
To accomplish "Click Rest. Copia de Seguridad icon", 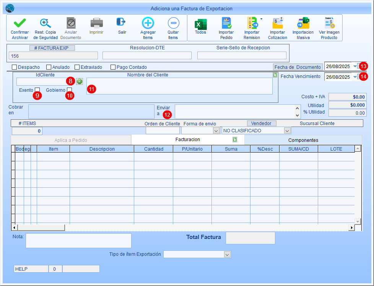I will point(46,23).
